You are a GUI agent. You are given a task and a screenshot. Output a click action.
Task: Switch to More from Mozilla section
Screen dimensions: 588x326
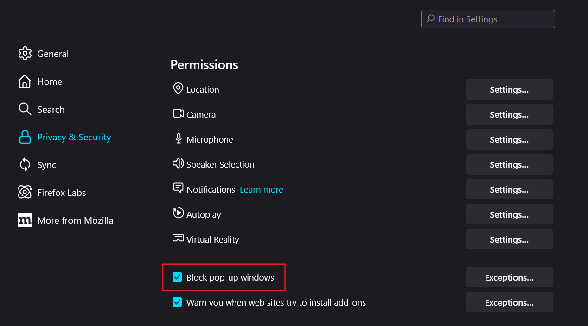point(75,220)
